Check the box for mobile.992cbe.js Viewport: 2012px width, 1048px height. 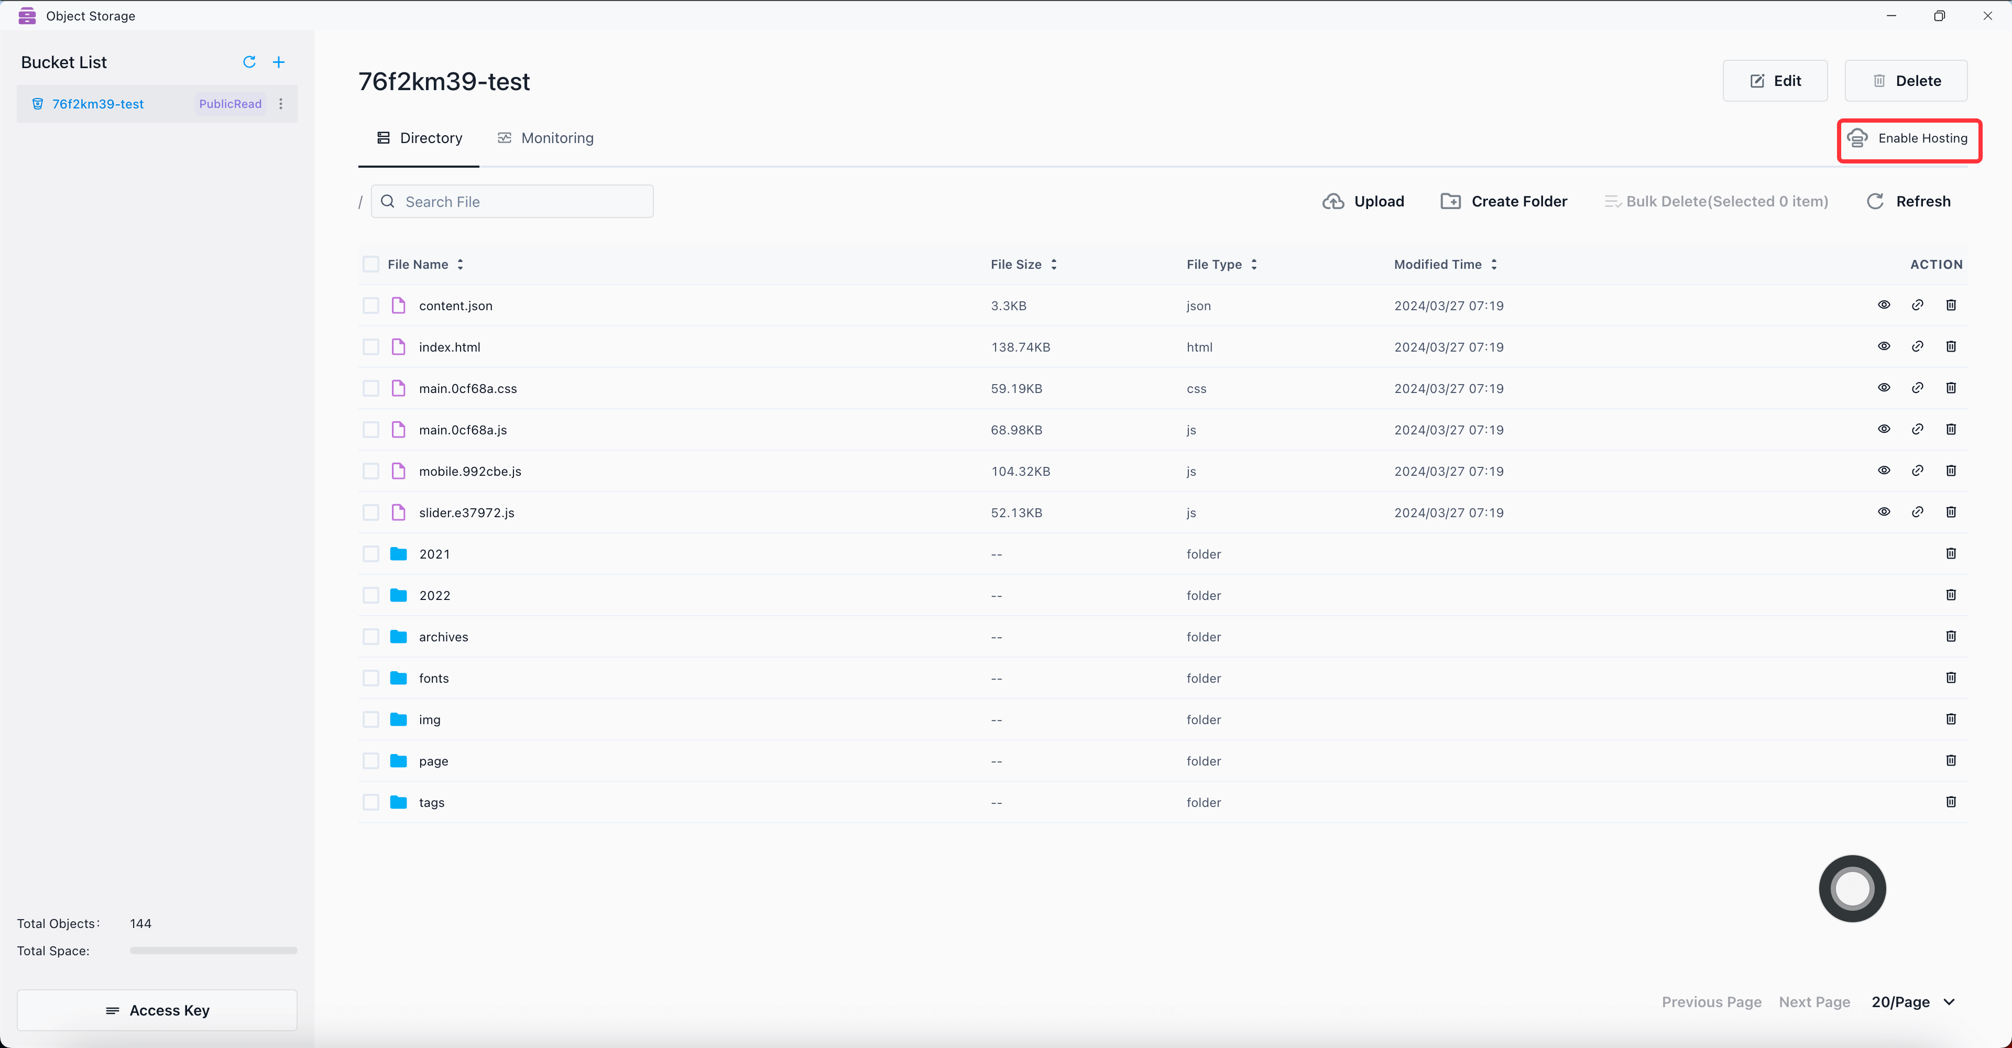pyautogui.click(x=371, y=471)
